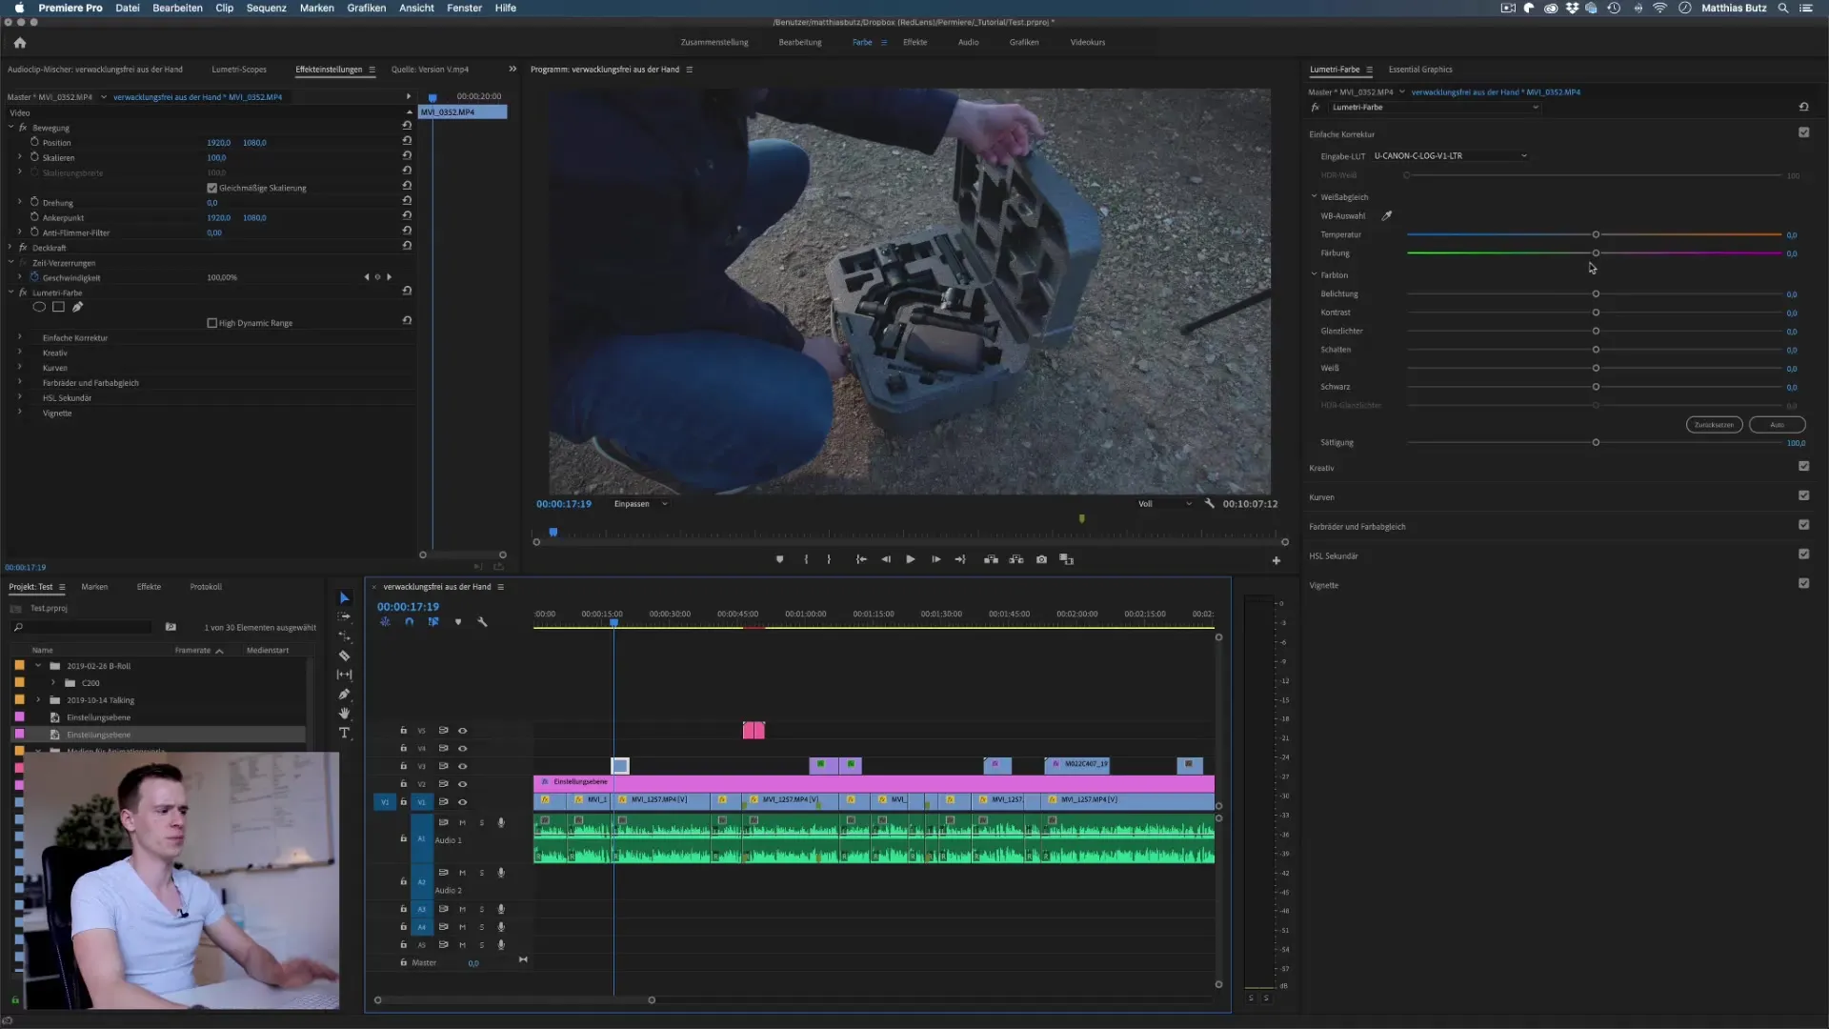Viewport: 1829px width, 1029px height.
Task: Step back one frame in program monitor
Action: (886, 559)
